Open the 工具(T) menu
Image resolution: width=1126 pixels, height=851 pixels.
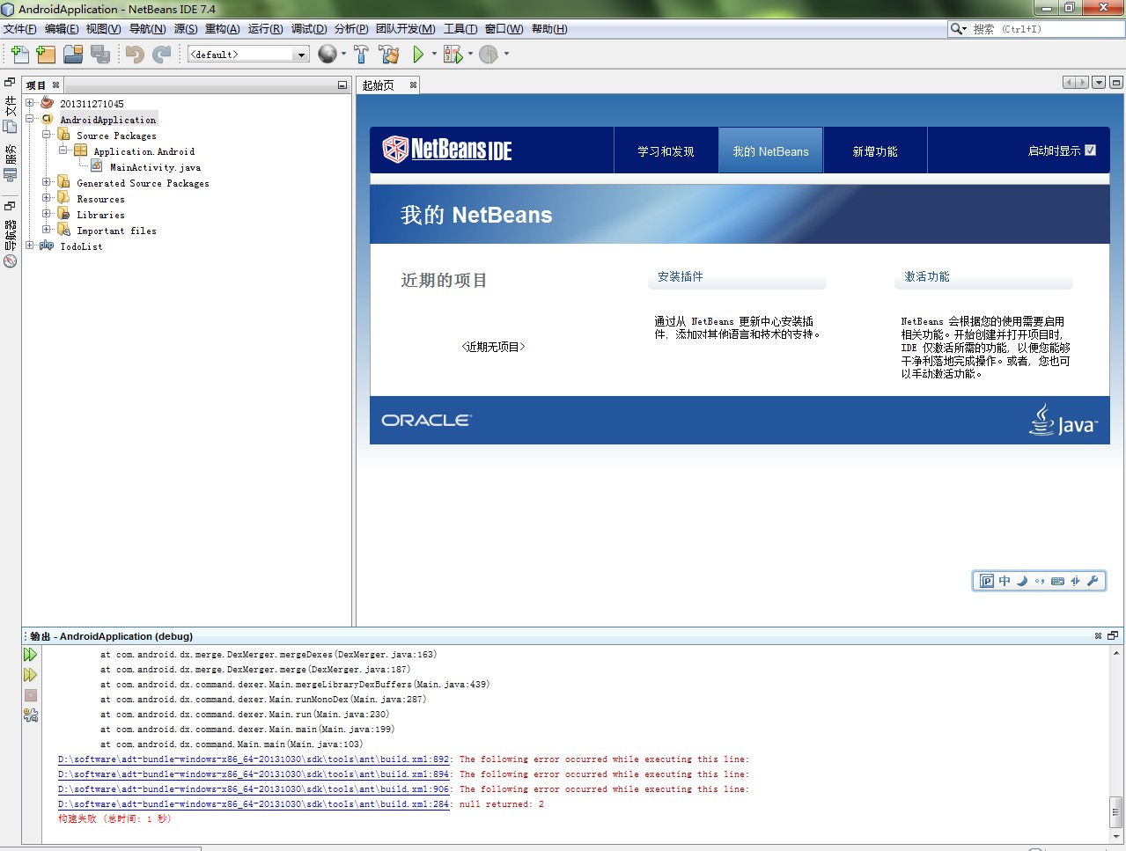(x=460, y=29)
